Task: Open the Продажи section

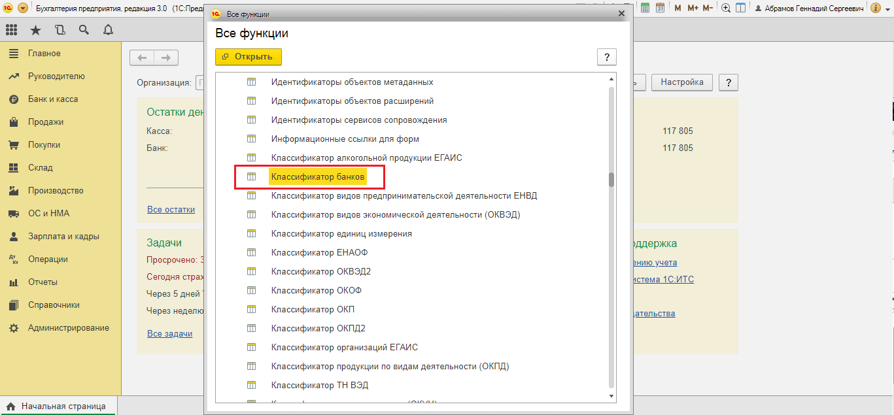Action: [46, 122]
